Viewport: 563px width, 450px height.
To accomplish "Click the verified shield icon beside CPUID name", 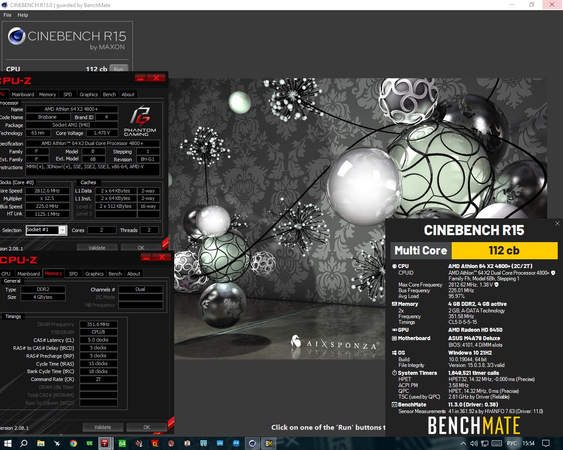I will 553,273.
